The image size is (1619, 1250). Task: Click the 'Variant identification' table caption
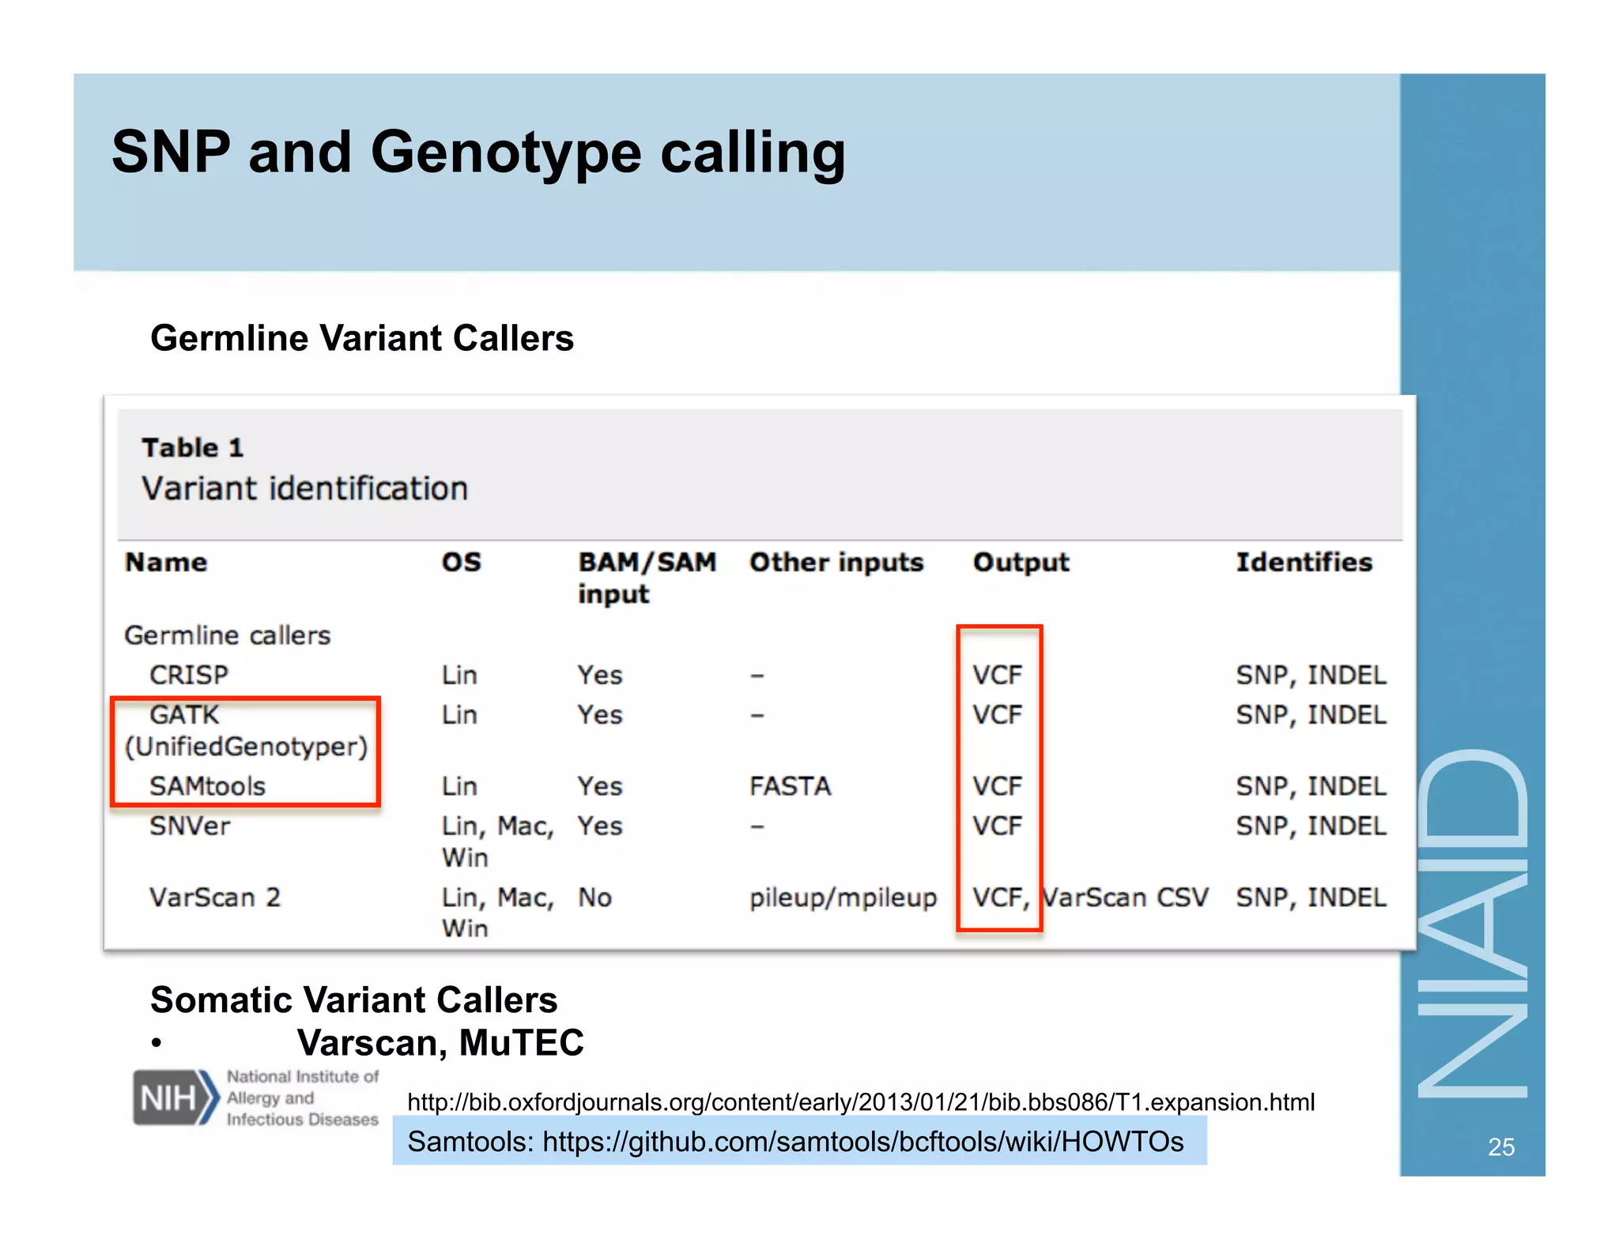tap(305, 488)
